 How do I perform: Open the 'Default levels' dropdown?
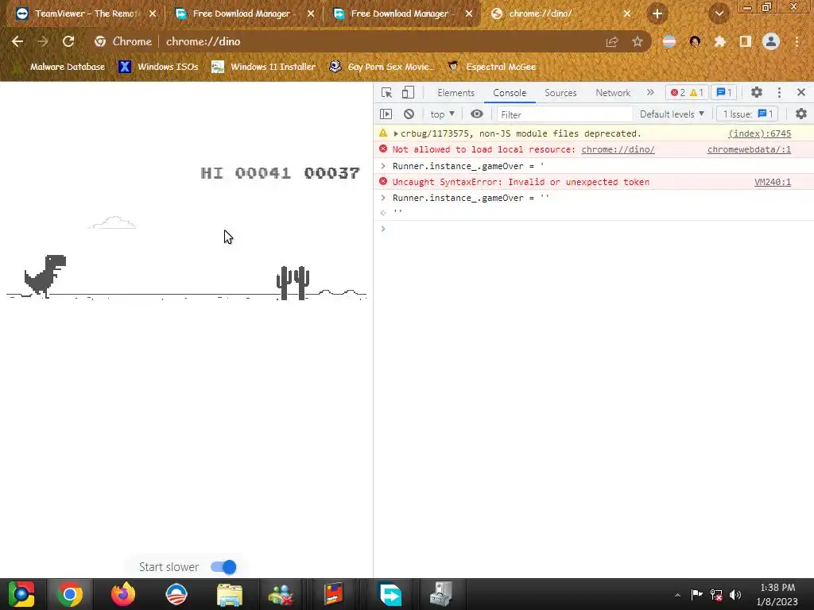[x=672, y=114]
